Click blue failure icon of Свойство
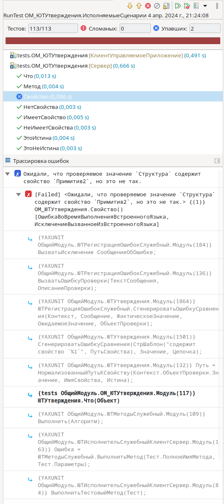 click(19, 97)
